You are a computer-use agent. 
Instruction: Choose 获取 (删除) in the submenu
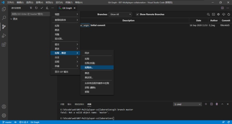(x=97, y=88)
